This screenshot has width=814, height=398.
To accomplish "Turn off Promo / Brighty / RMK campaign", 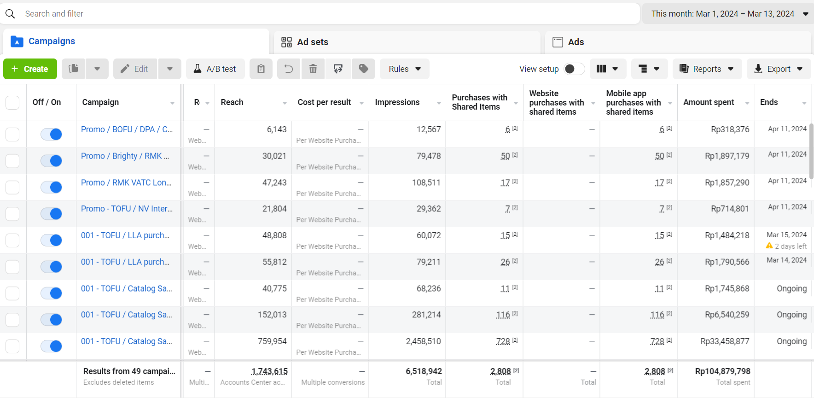I will (51, 161).
